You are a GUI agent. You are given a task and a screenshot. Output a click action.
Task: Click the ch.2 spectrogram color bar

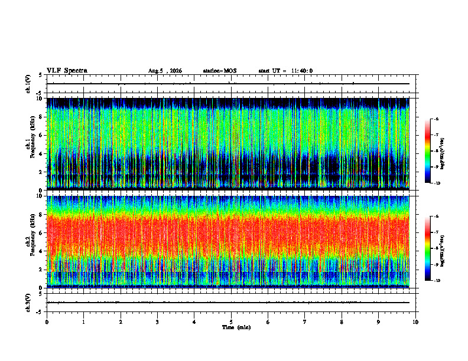click(x=428, y=248)
